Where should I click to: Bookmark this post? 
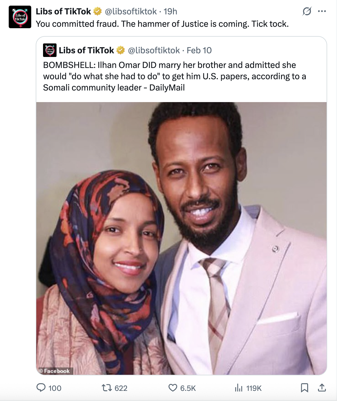click(304, 388)
